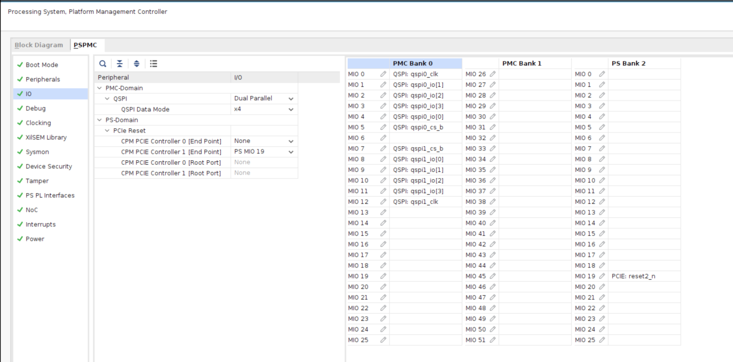The width and height of the screenshot is (733, 362).
Task: Click the search icon above the peripheral list
Action: (102, 64)
